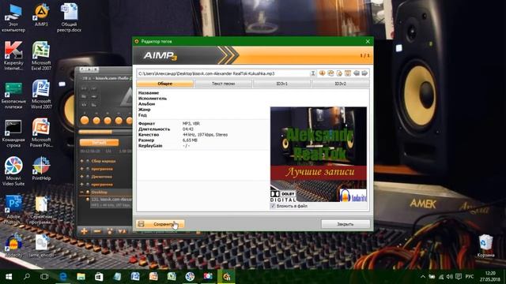The width and height of the screenshot is (506, 284).
Task: Click AIMP icon in Windows taskbar
Action: [226, 276]
